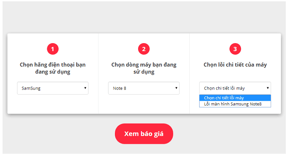The height and width of the screenshot is (154, 290).
Task: Click the arrow on the SamSung dropdown
Action: pyautogui.click(x=85, y=88)
